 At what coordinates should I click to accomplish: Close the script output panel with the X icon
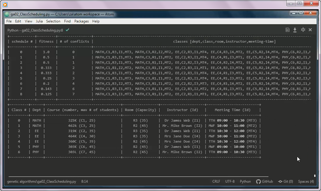click(x=311, y=30)
